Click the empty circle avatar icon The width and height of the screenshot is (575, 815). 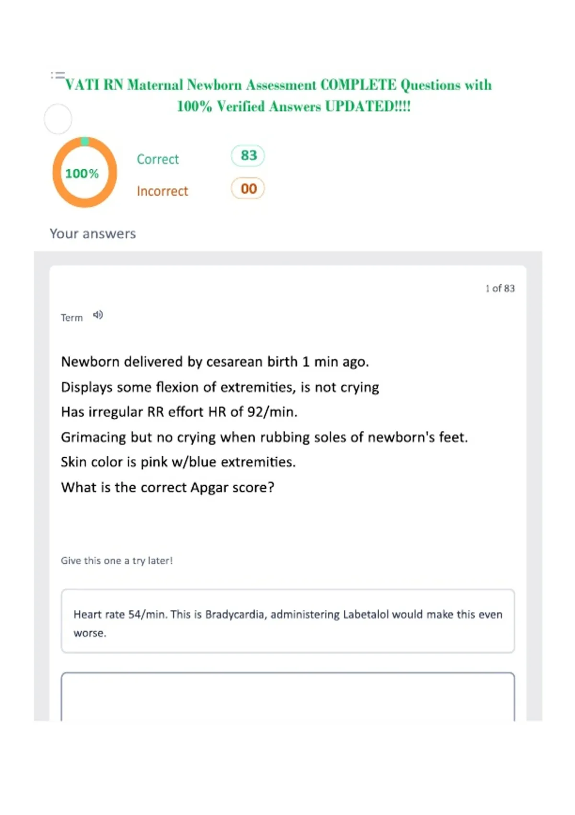[58, 119]
